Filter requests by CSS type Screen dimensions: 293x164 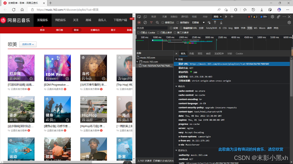[x=225, y=28]
